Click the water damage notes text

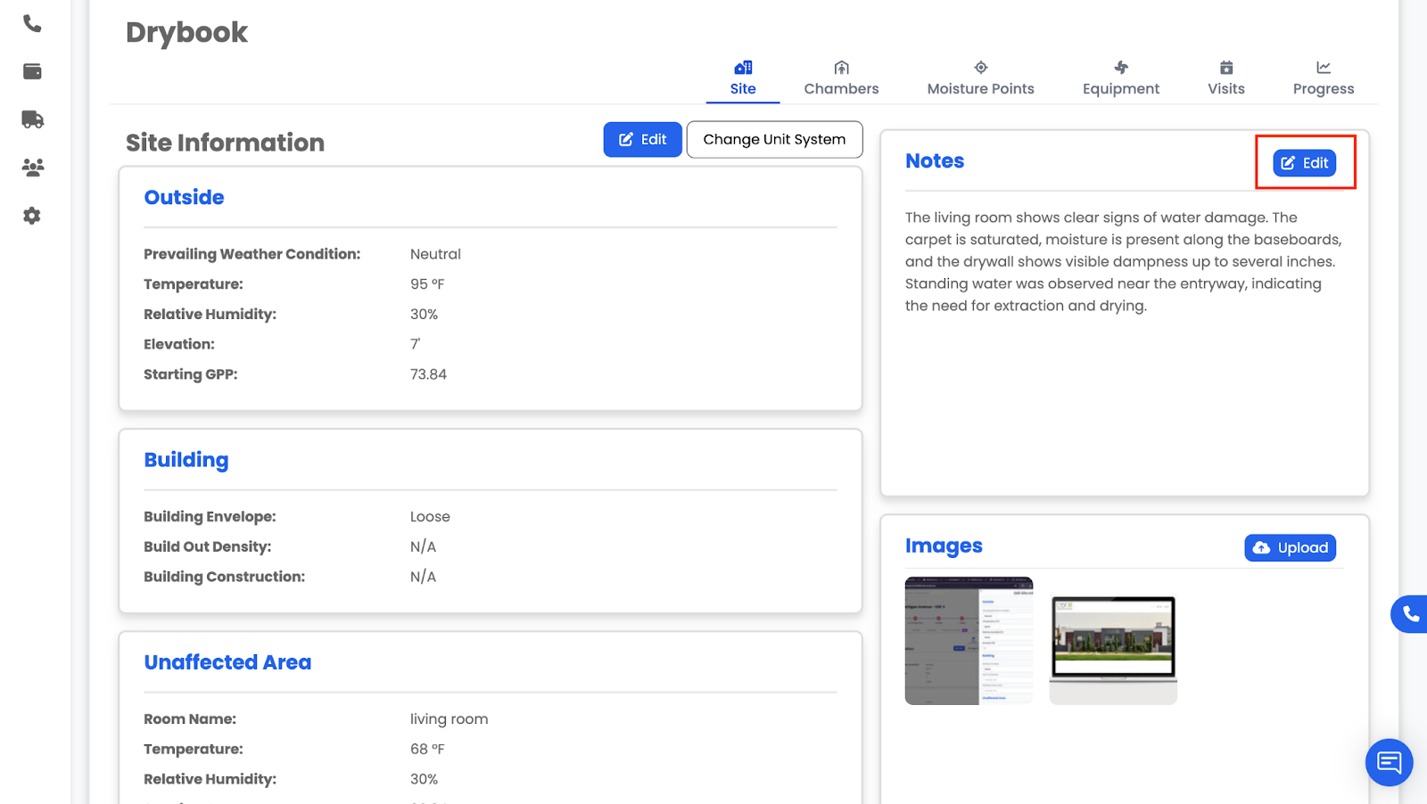coord(1123,261)
